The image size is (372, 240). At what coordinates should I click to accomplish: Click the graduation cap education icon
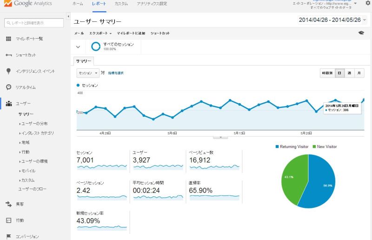tap(361, 33)
